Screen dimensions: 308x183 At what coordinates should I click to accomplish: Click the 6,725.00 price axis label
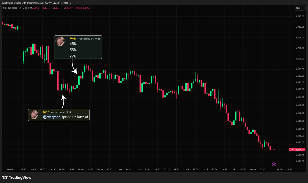tap(300, 16)
